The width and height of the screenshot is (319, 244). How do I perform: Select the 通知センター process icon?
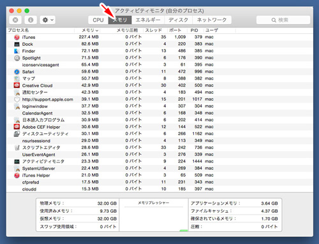pos(17,92)
